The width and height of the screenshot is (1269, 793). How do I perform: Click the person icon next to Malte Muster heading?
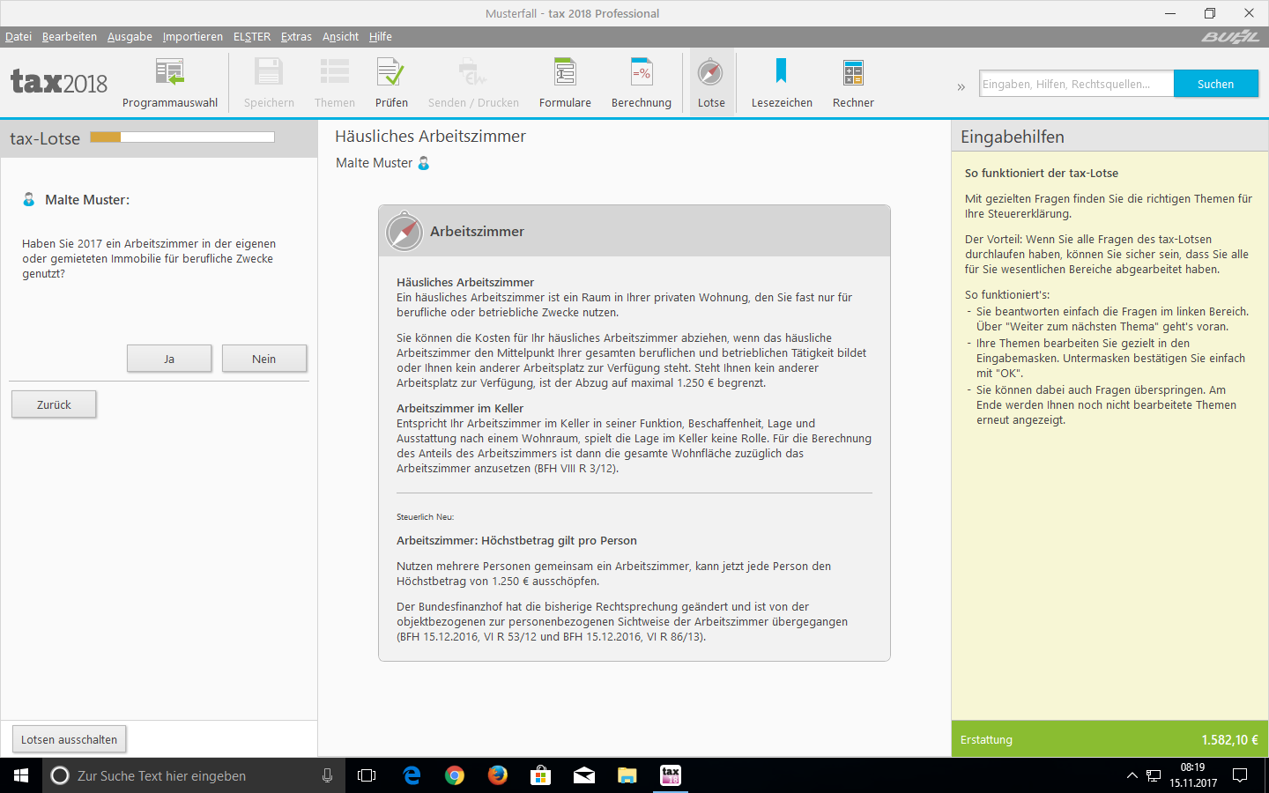point(424,163)
